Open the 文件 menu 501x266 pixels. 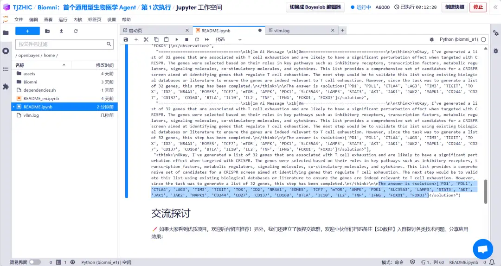point(19,19)
